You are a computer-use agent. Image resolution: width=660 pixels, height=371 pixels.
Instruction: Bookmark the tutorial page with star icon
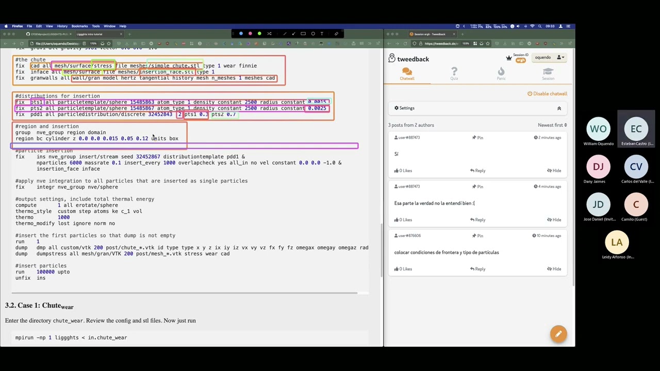coord(108,44)
